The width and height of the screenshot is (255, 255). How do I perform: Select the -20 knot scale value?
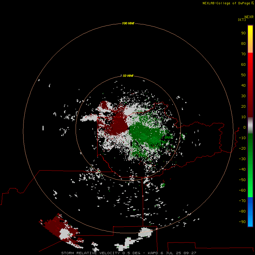[242, 148]
